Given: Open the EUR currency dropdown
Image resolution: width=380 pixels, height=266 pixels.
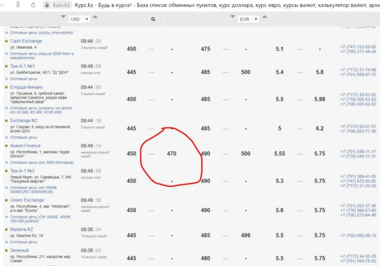Looking at the screenshot, I should point(249,19).
